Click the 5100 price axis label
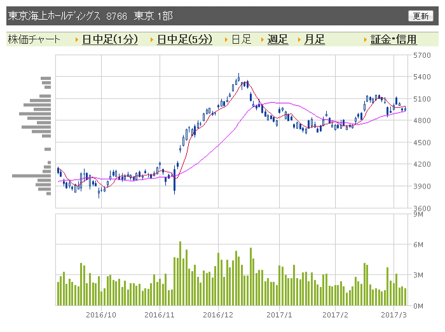The height and width of the screenshot is (332, 445). tap(421, 99)
